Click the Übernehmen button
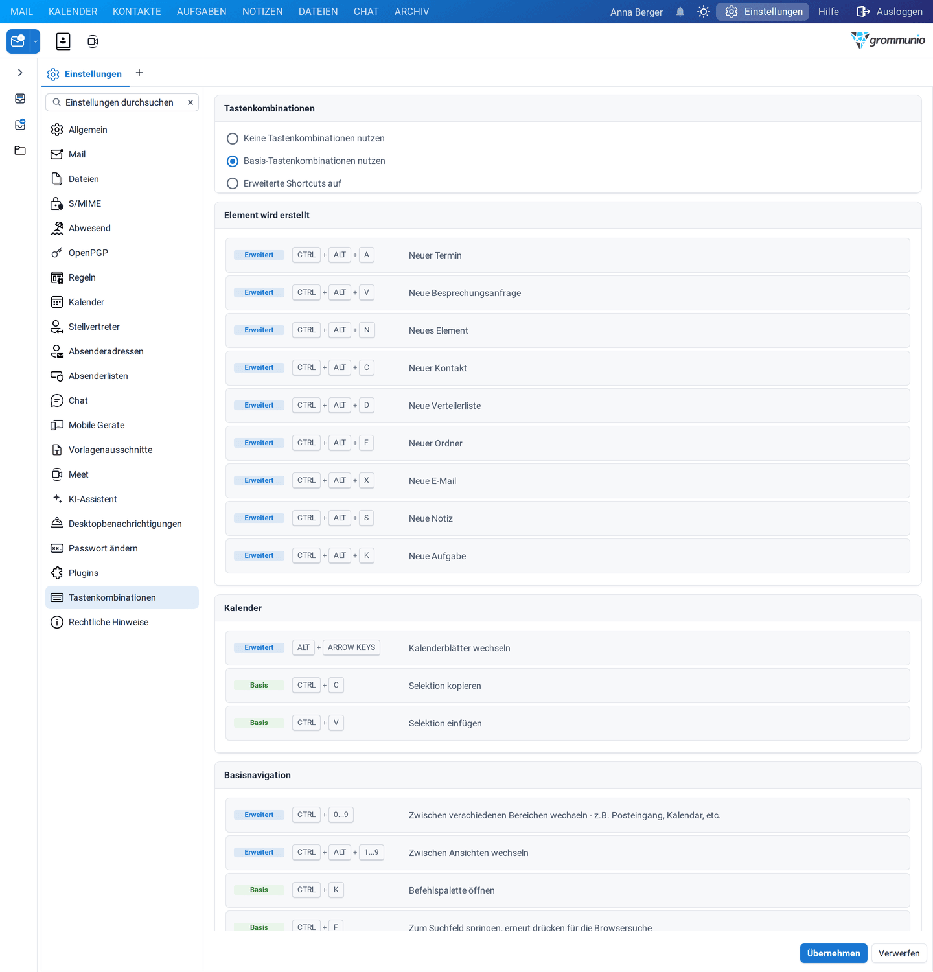The image size is (933, 972). click(x=833, y=953)
